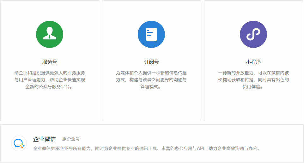Click the 原企业号 label
The height and width of the screenshot is (163, 304).
(x=71, y=139)
